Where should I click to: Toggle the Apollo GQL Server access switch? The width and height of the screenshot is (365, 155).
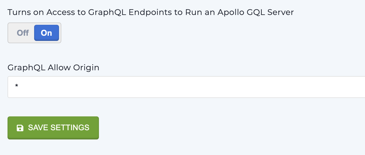pos(34,33)
